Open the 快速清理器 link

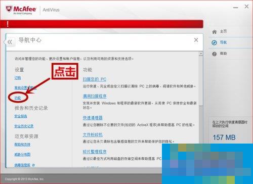point(93,118)
